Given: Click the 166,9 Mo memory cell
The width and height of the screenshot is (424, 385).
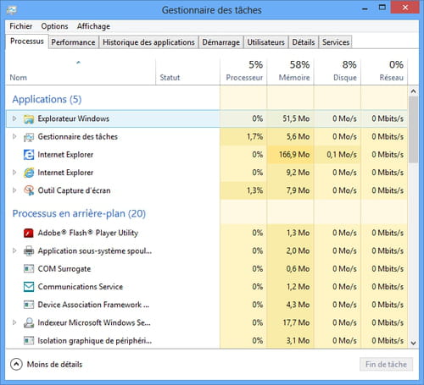Looking at the screenshot, I should tap(290, 155).
